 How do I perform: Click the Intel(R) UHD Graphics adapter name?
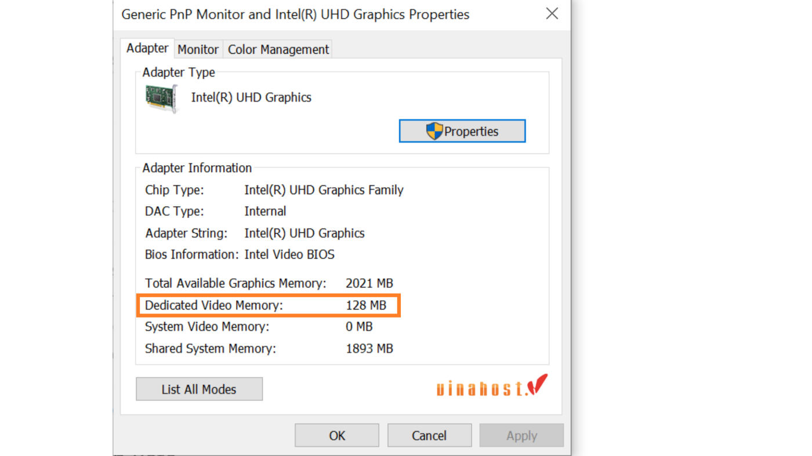(251, 97)
